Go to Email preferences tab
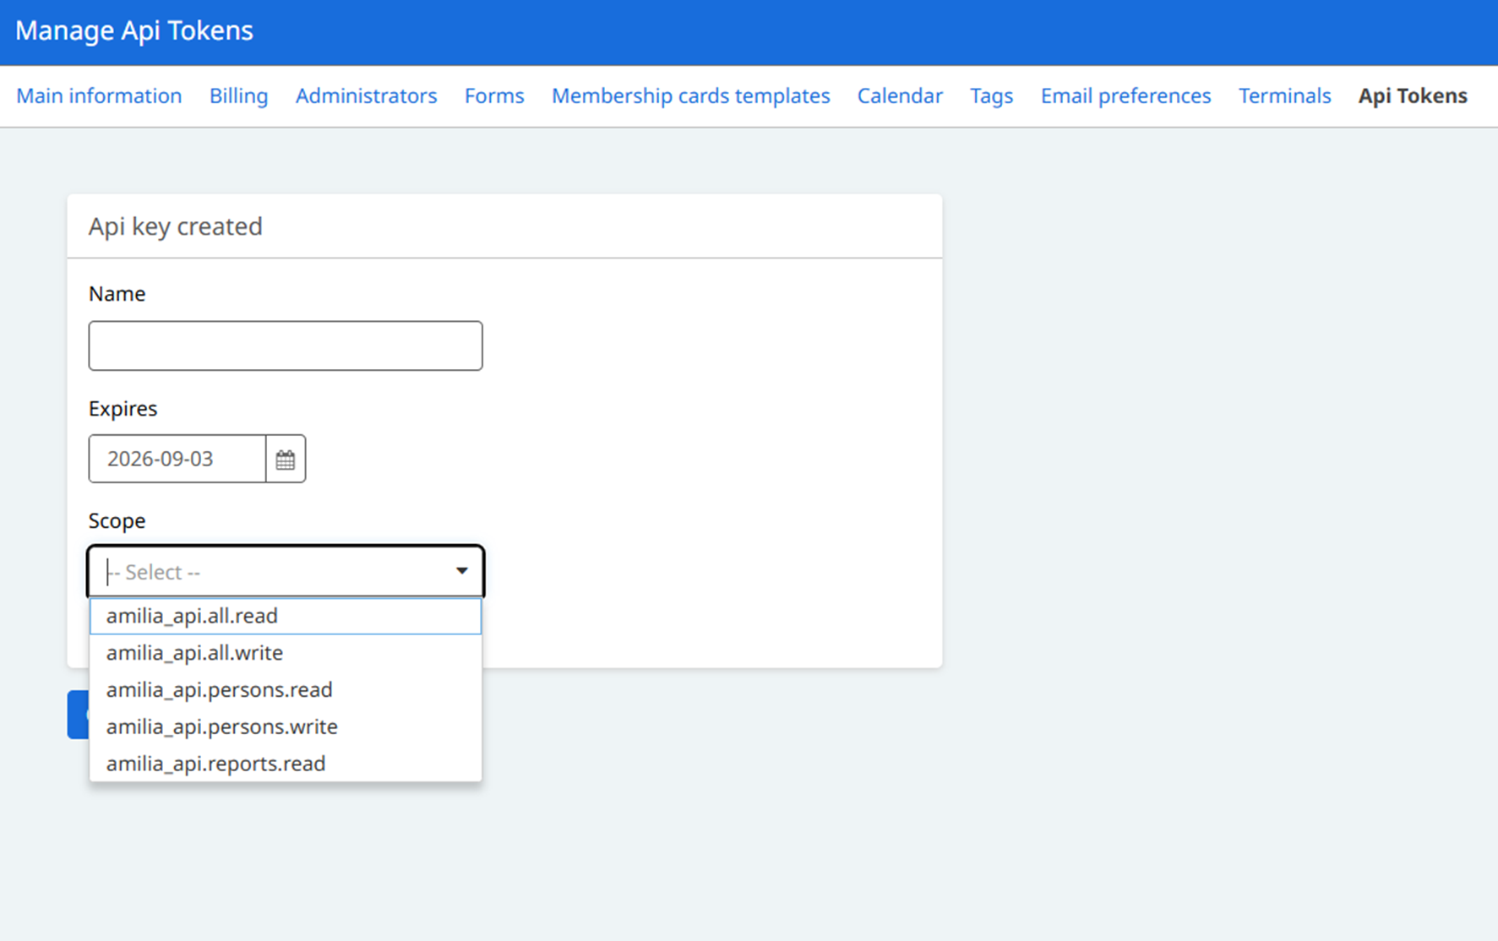 [1125, 96]
